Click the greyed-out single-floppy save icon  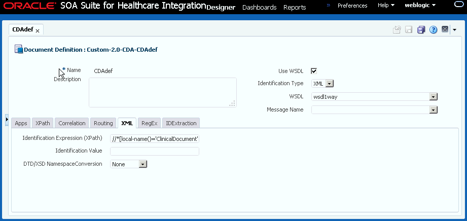click(409, 29)
